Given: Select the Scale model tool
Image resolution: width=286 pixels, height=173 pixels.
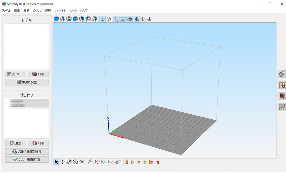Looking at the screenshot, I should pos(69,162).
